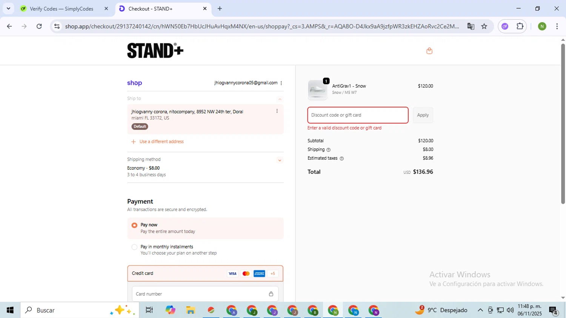566x318 pixels.
Task: Focus the Card number field
Action: coord(205,294)
